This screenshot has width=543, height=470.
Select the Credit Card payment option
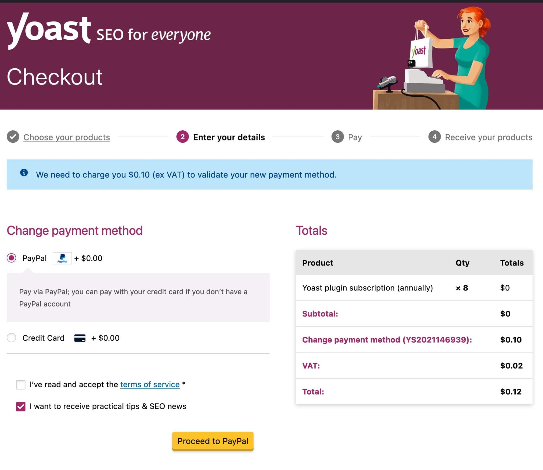[11, 338]
